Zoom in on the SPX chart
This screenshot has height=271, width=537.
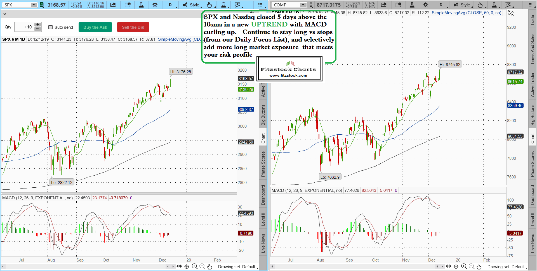tap(195, 267)
